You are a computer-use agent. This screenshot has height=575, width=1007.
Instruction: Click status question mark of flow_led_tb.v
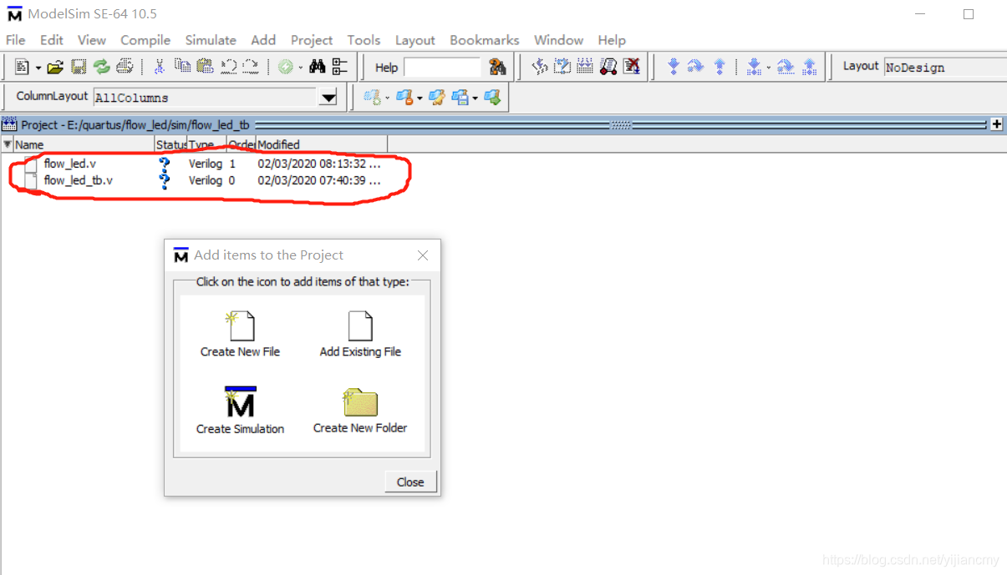coord(165,180)
